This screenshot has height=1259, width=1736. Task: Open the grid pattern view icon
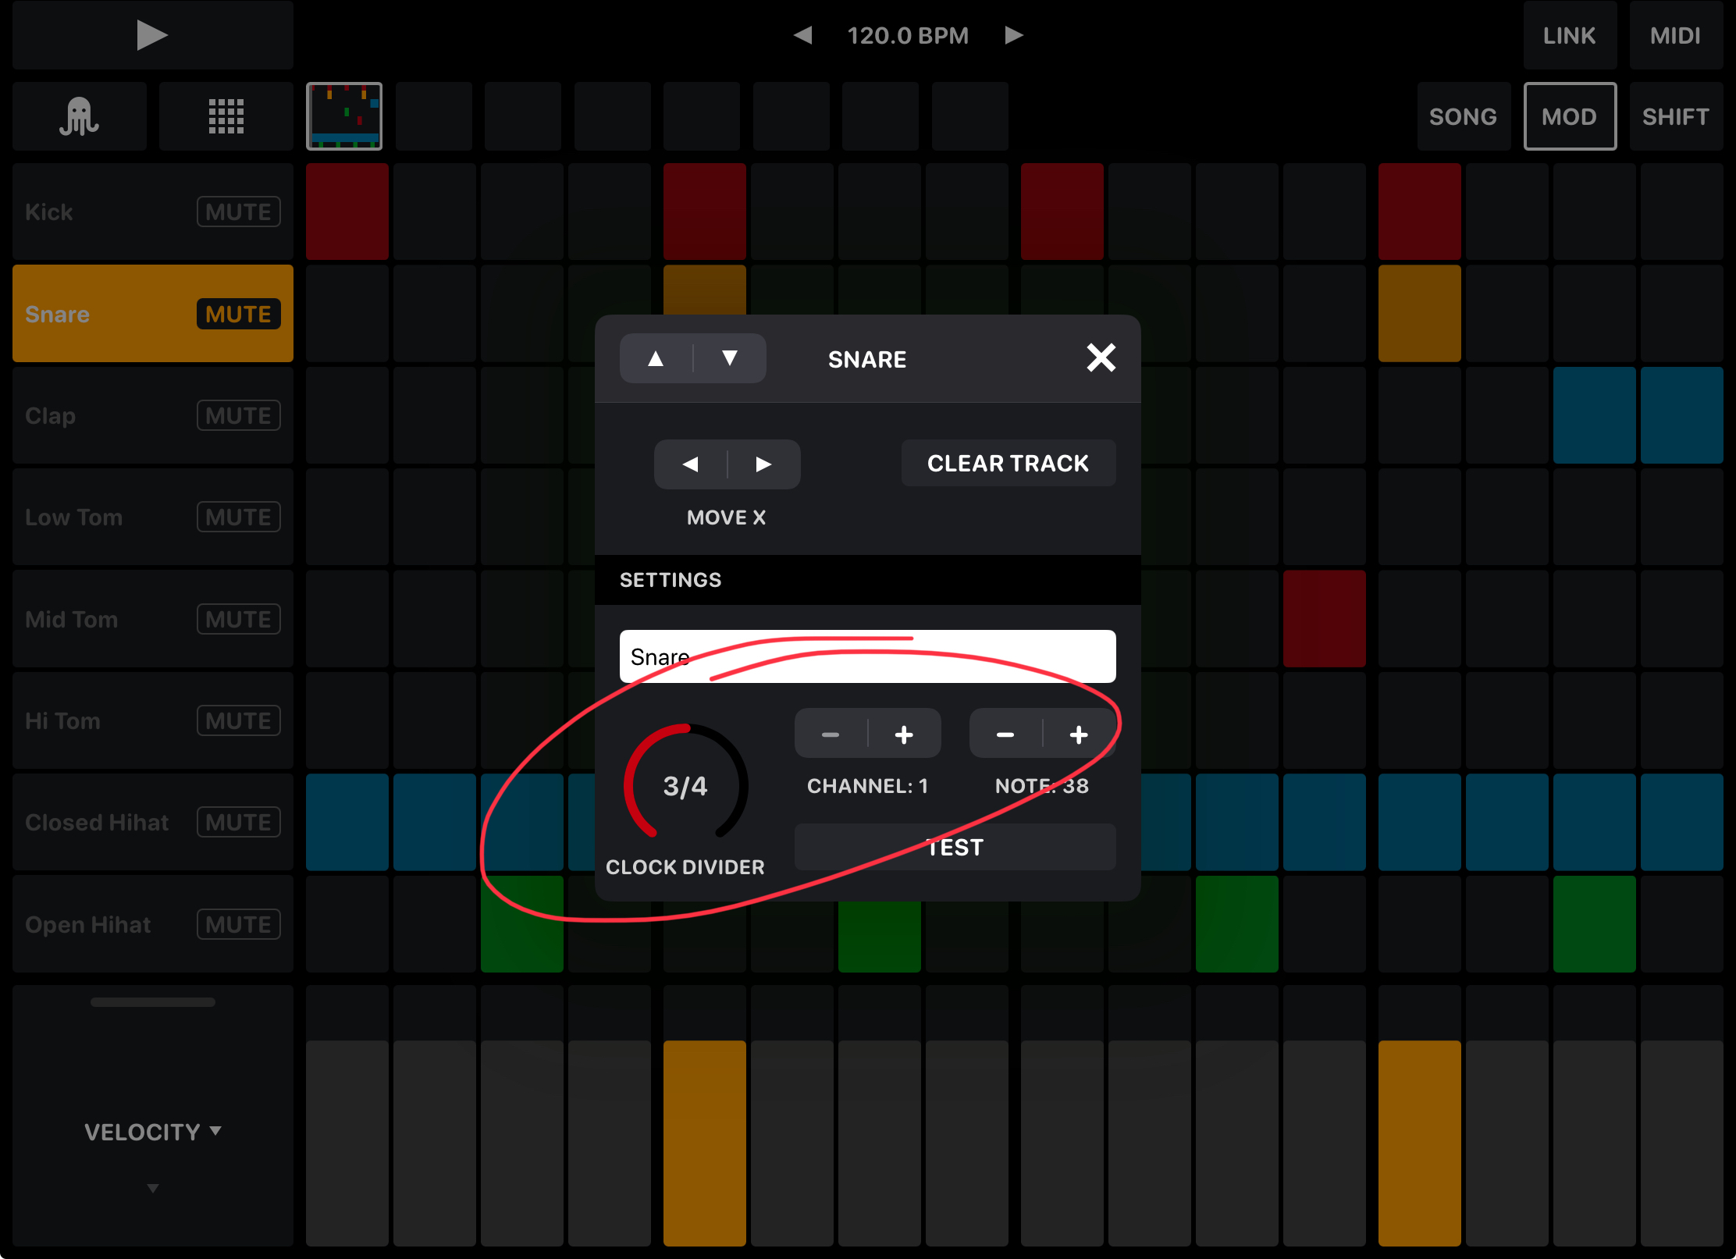coord(226,117)
